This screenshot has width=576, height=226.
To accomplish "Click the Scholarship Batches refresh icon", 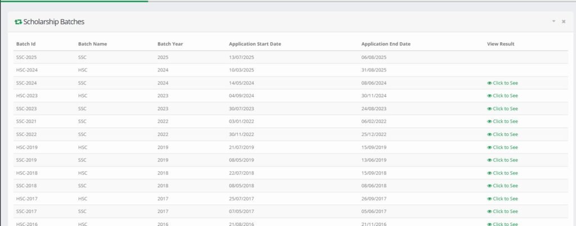I will pyautogui.click(x=18, y=22).
